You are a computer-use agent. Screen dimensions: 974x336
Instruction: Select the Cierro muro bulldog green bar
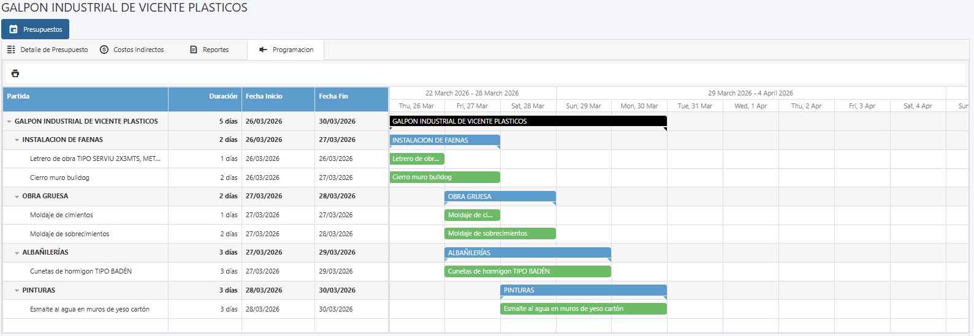pyautogui.click(x=444, y=177)
